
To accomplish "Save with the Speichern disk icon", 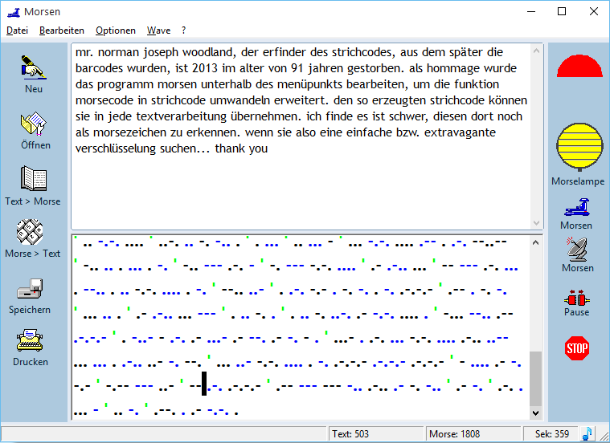I will pos(30,289).
